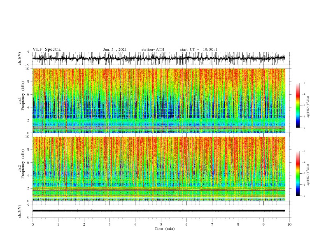Click the "log(PSD)(V²/Hz)" label beside ch.2 colorbar
326x252 pixels.
pos(308,175)
